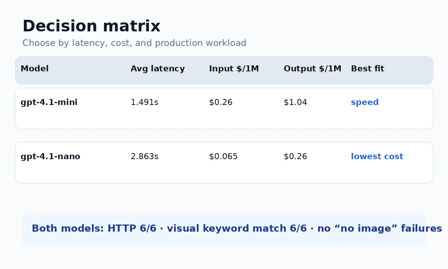The width and height of the screenshot is (448, 269).
Task: Click the blue speed label
Action: (365, 102)
